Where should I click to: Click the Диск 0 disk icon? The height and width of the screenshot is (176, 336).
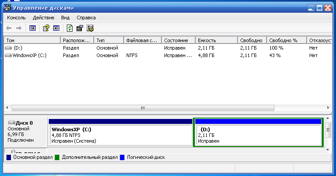11,122
